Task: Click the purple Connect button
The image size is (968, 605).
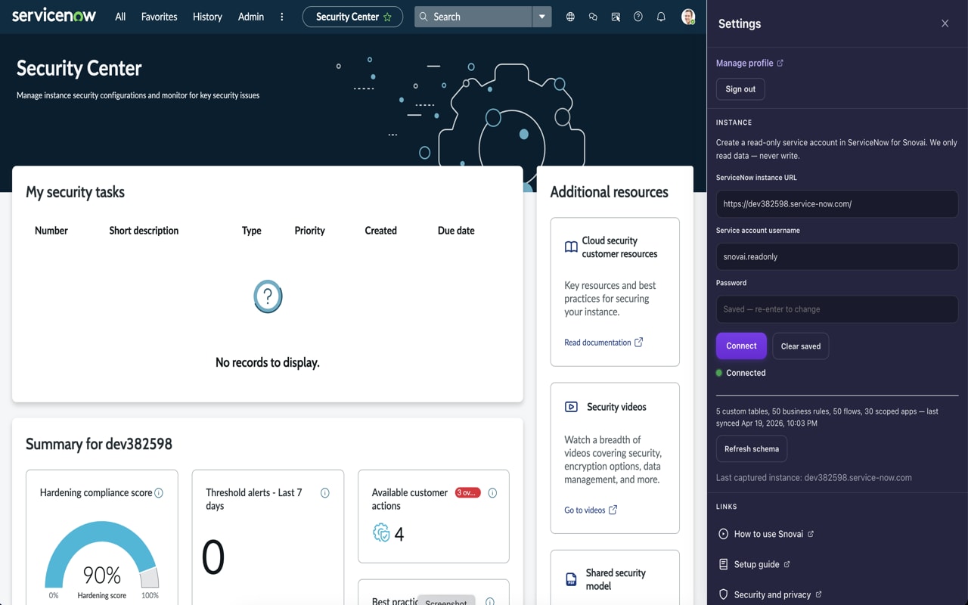Action: (x=741, y=346)
